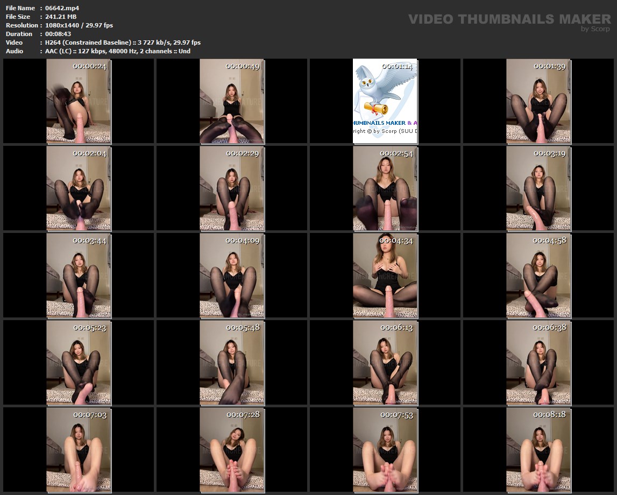Select the frame marked 00:05:48
The height and width of the screenshot is (495, 617).
coord(232,363)
